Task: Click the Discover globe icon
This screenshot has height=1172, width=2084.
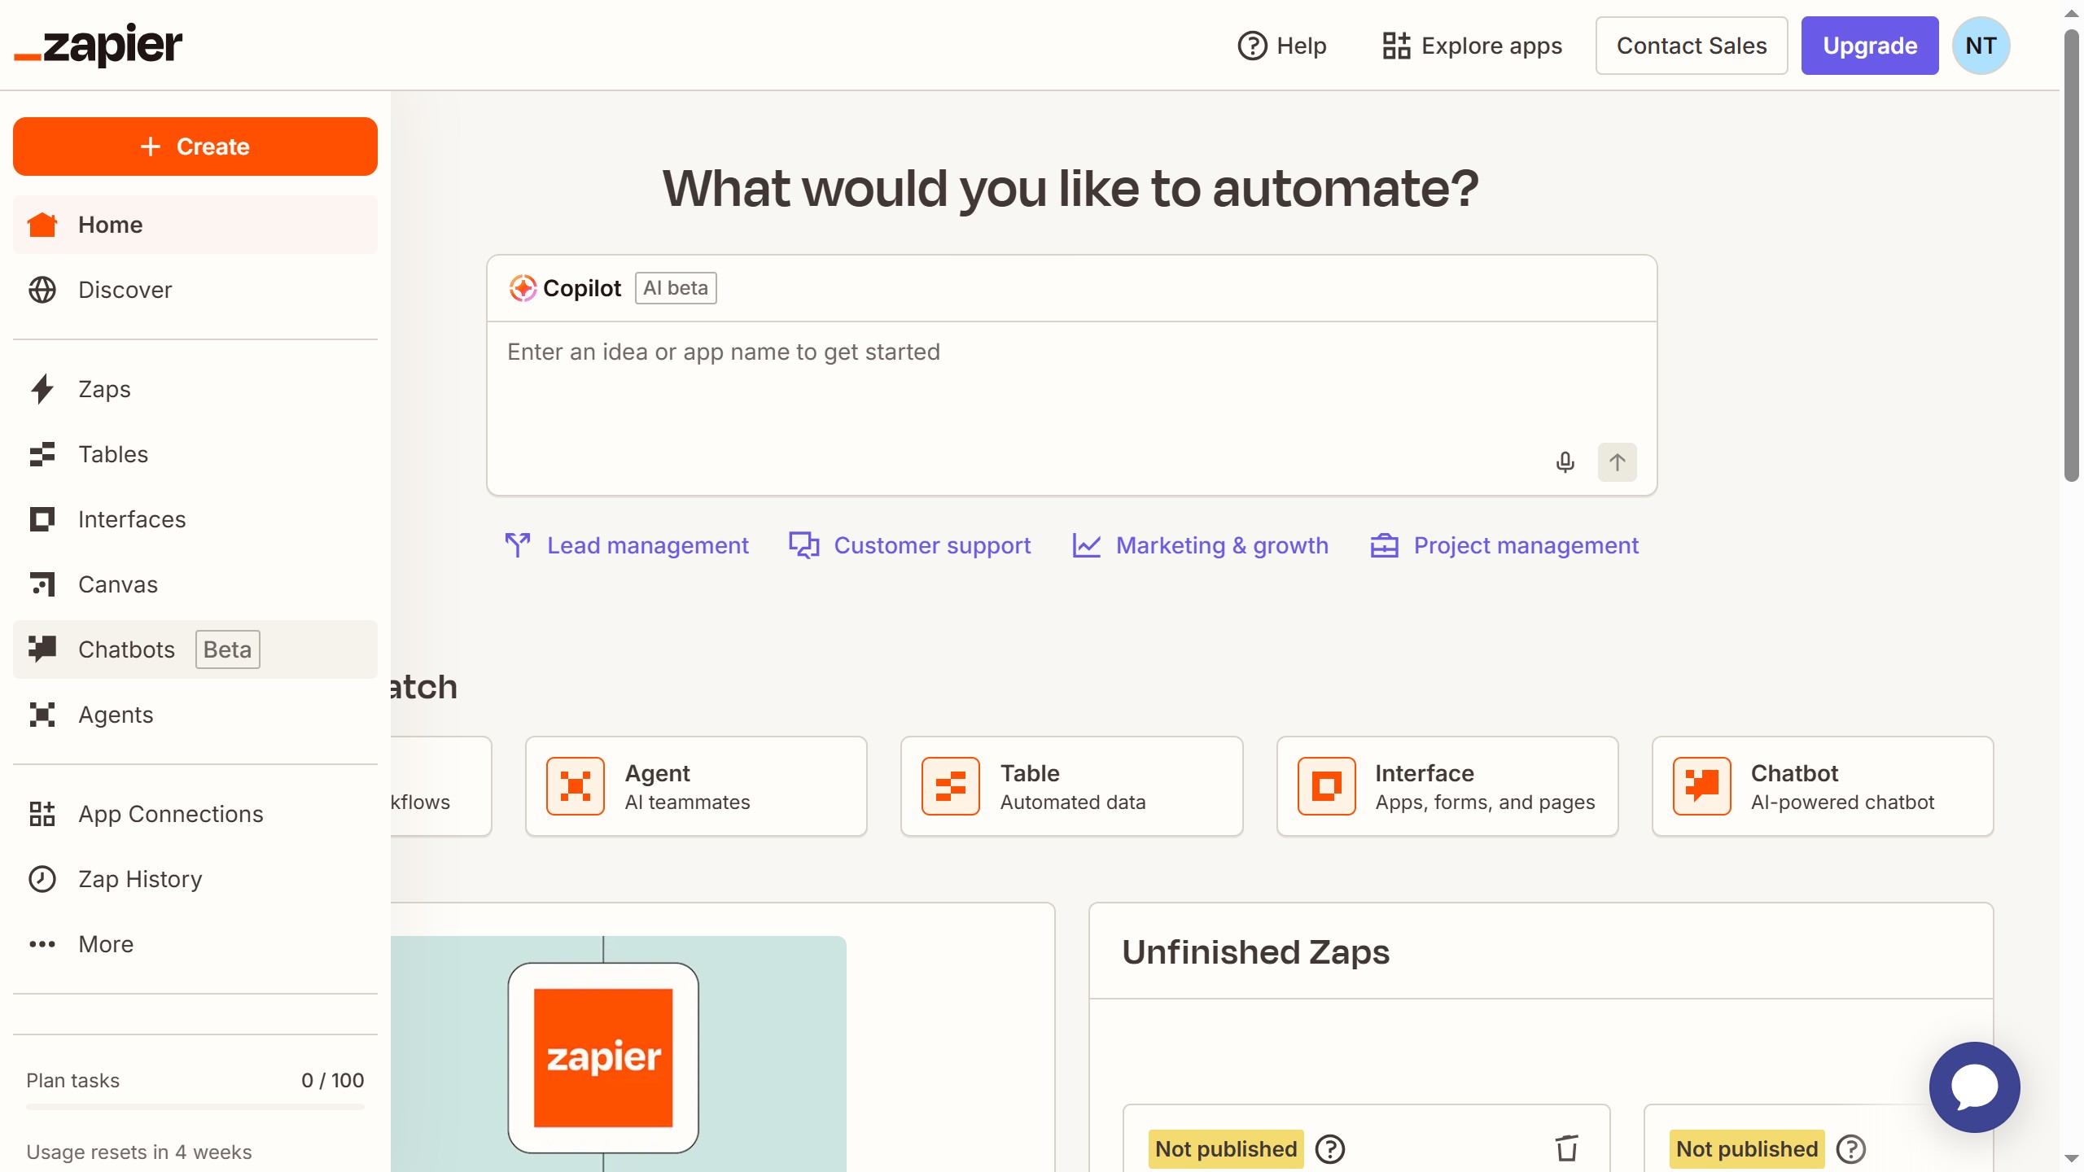Action: click(42, 290)
